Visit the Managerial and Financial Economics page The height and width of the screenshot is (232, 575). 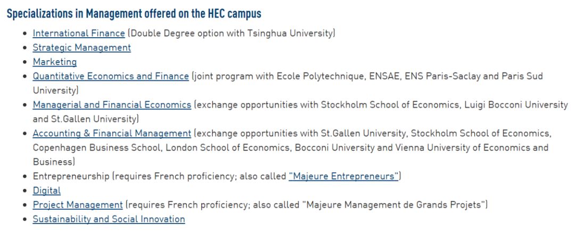click(112, 105)
